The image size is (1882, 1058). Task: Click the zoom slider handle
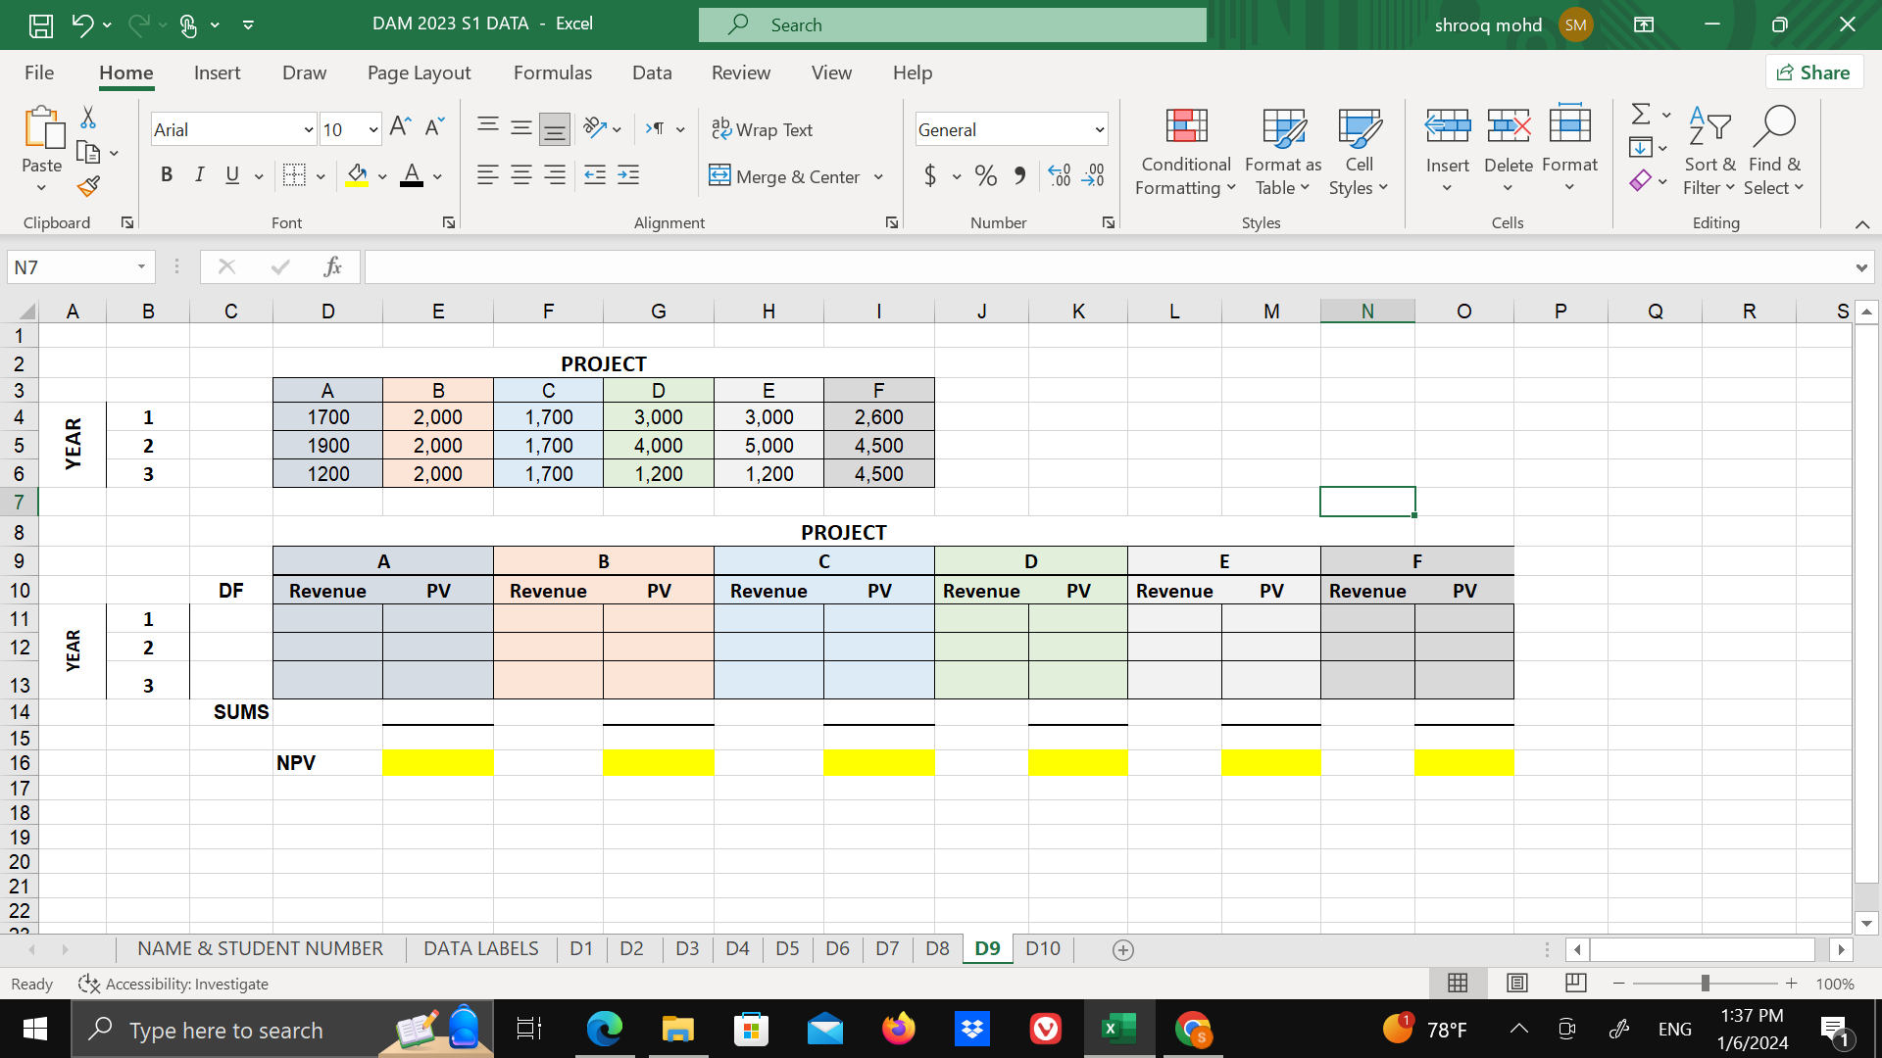[x=1706, y=984]
